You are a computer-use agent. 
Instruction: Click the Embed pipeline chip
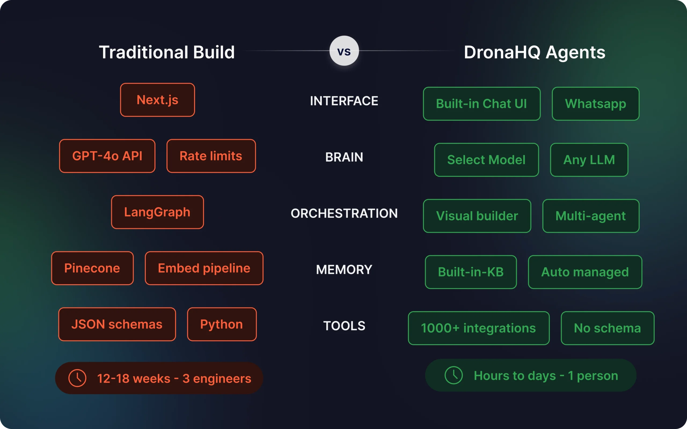click(204, 268)
